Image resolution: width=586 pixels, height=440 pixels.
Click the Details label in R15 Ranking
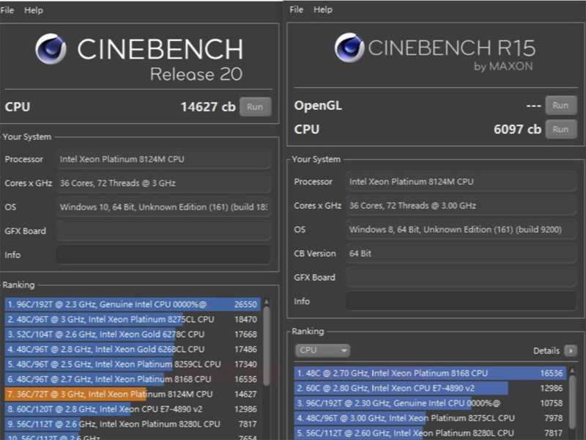pos(546,351)
